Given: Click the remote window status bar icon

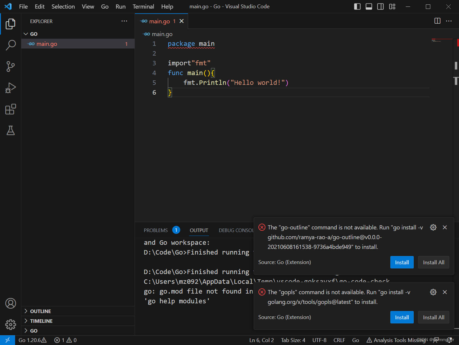Looking at the screenshot, I should tap(7, 340).
